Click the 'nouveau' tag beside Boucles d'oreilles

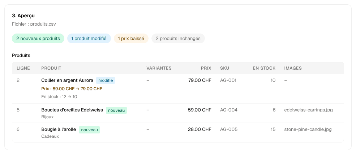[x=116, y=110]
